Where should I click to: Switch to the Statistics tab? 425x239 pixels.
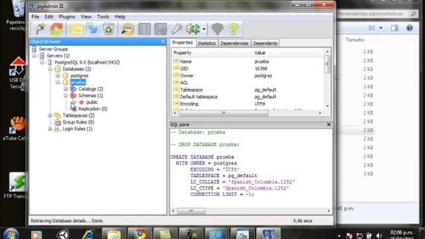click(x=207, y=43)
